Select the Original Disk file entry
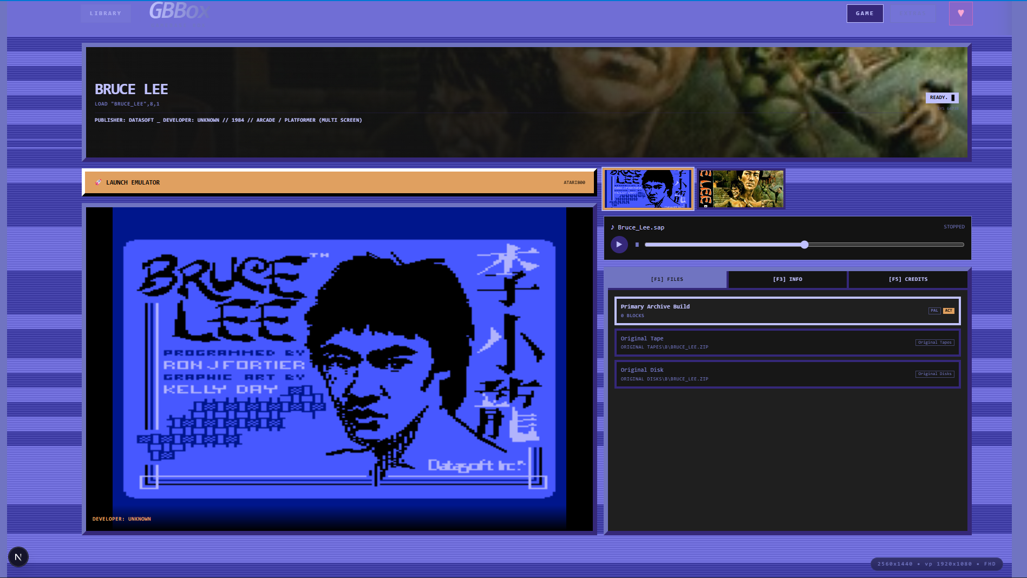The image size is (1027, 578). [787, 374]
